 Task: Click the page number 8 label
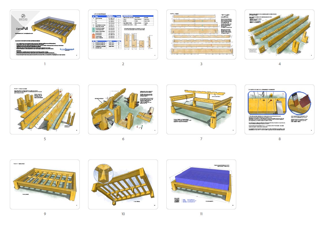pos(280,139)
